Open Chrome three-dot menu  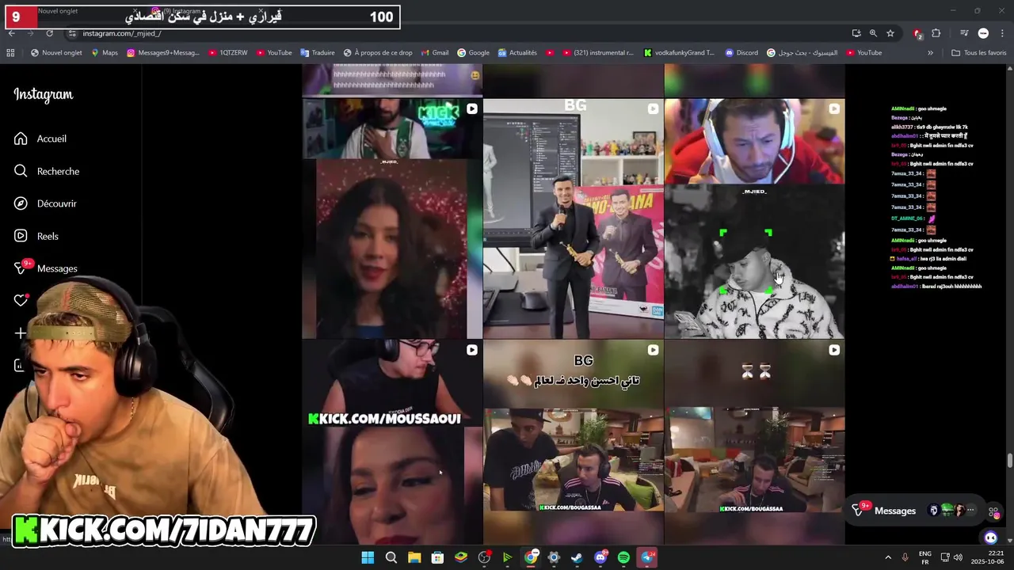tap(1002, 33)
